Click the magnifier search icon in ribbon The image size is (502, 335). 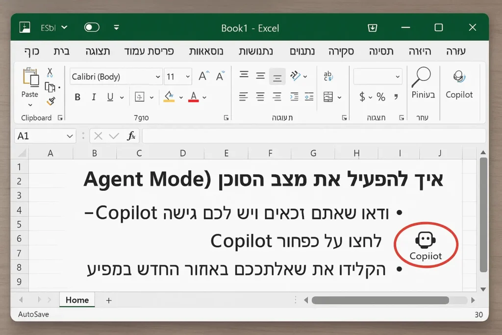422,77
